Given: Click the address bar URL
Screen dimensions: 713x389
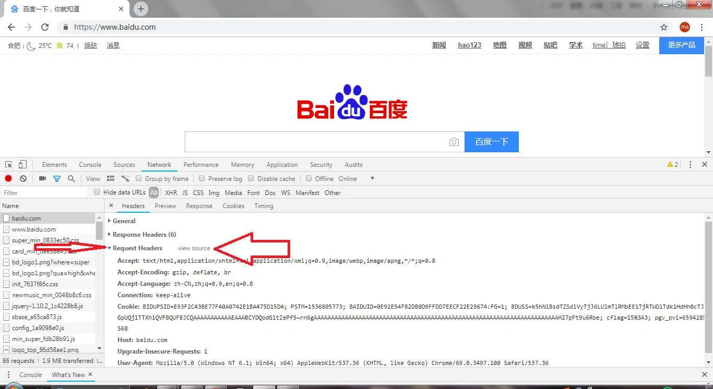Looking at the screenshot, I should point(115,27).
